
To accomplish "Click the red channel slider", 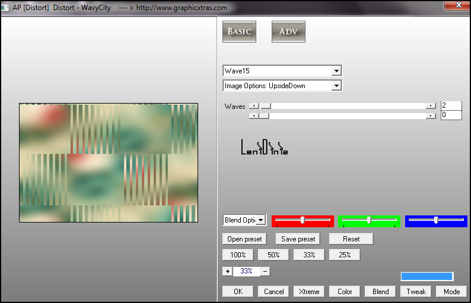I will click(x=303, y=221).
